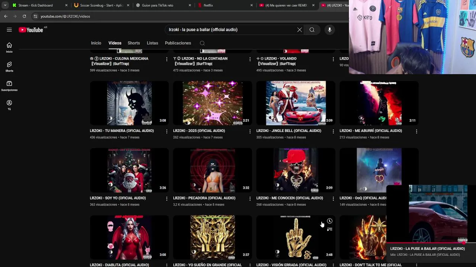Open the 2025 video thumbnail
Viewport: 476px width, 267px height.
coord(213,103)
